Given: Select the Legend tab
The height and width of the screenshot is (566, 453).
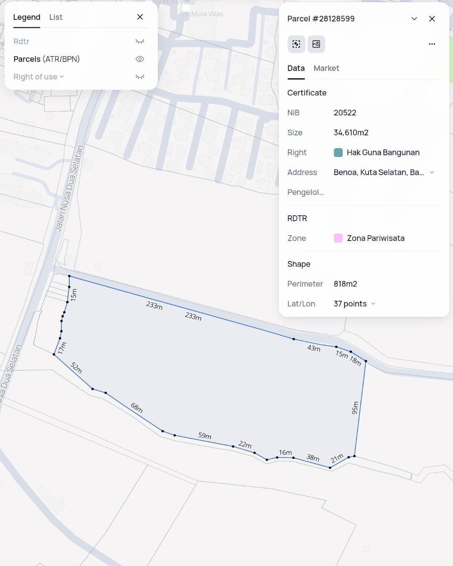Looking at the screenshot, I should coord(27,17).
